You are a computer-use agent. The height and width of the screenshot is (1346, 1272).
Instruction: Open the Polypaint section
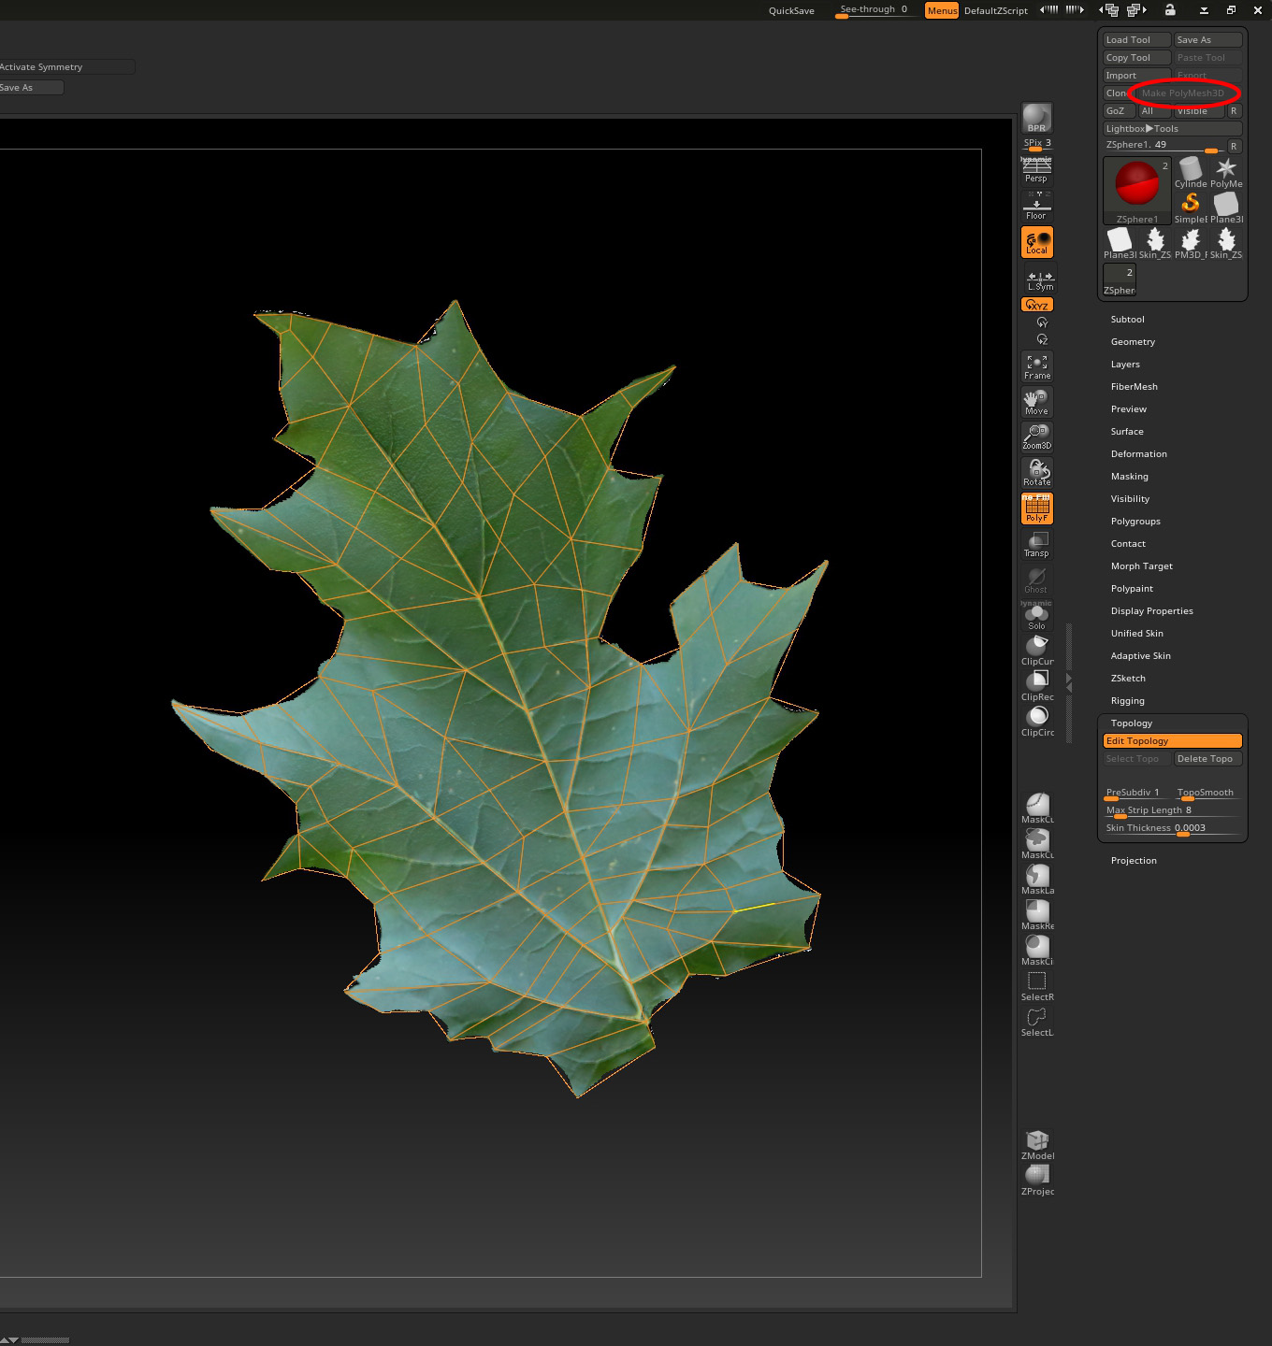coord(1132,588)
